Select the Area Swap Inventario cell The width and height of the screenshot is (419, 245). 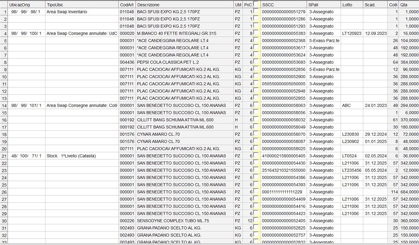(67, 12)
